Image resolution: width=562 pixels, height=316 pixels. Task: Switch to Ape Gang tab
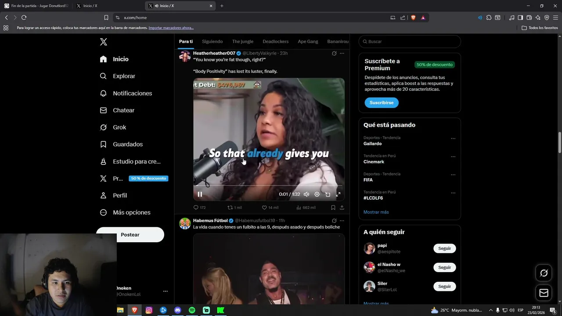click(308, 41)
